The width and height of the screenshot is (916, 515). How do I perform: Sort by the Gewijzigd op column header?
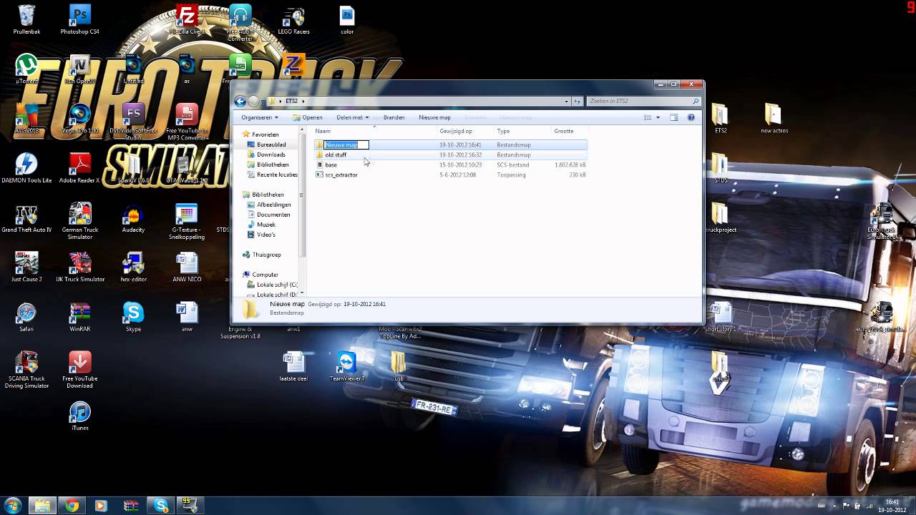coord(466,131)
